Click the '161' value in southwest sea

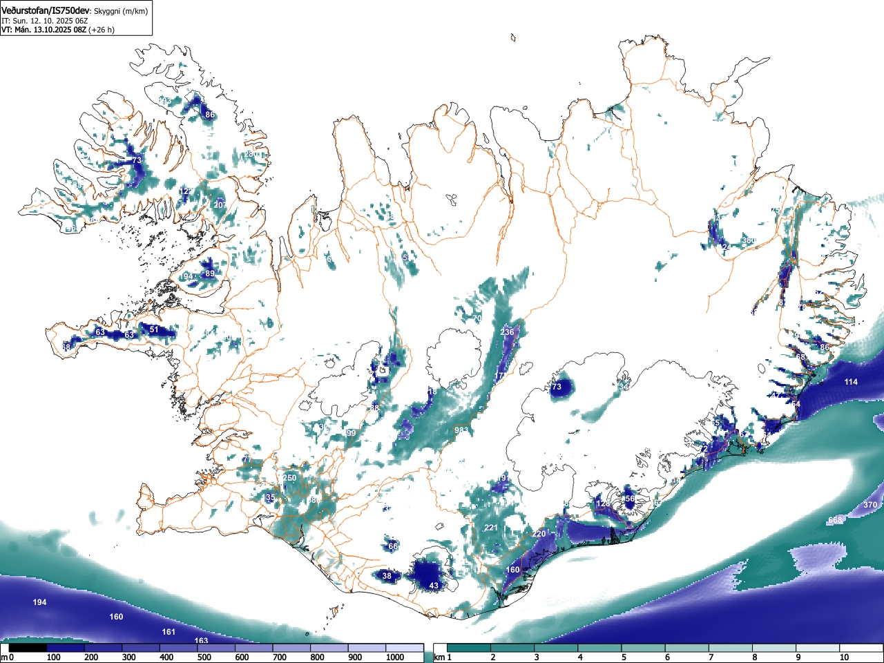[169, 632]
